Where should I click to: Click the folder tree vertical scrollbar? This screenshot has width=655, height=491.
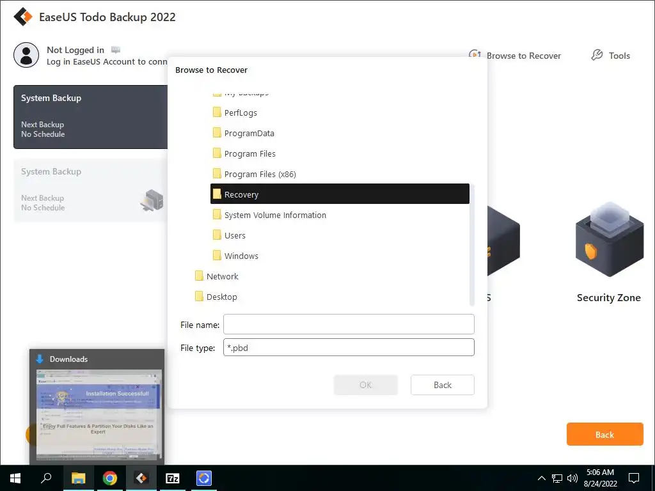coord(472,245)
